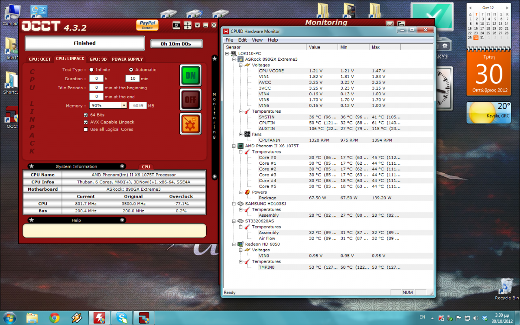
Task: Click the idle minutes at the beginning field
Action: (x=96, y=88)
